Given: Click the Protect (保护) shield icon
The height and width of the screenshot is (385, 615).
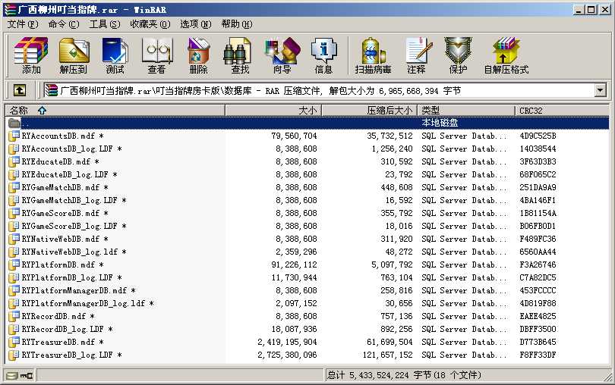Looking at the screenshot, I should click(458, 55).
